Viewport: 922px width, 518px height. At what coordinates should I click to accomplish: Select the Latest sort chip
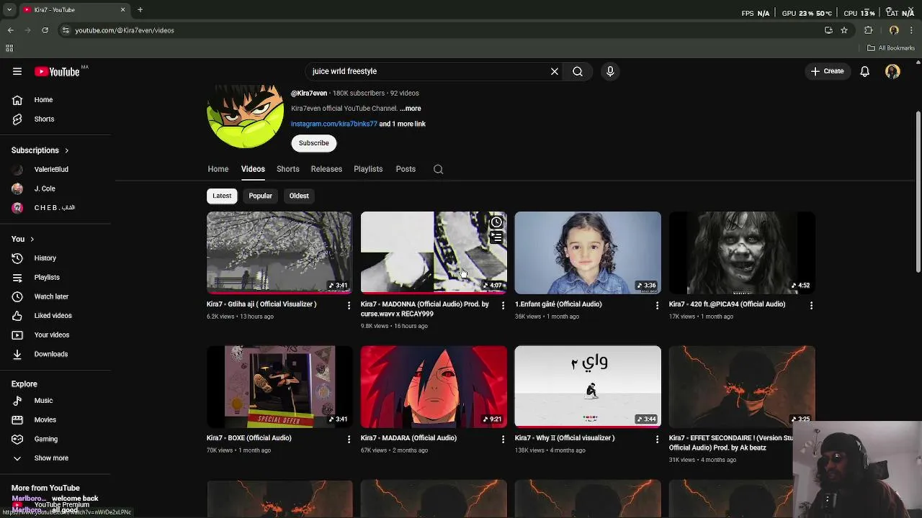point(222,196)
